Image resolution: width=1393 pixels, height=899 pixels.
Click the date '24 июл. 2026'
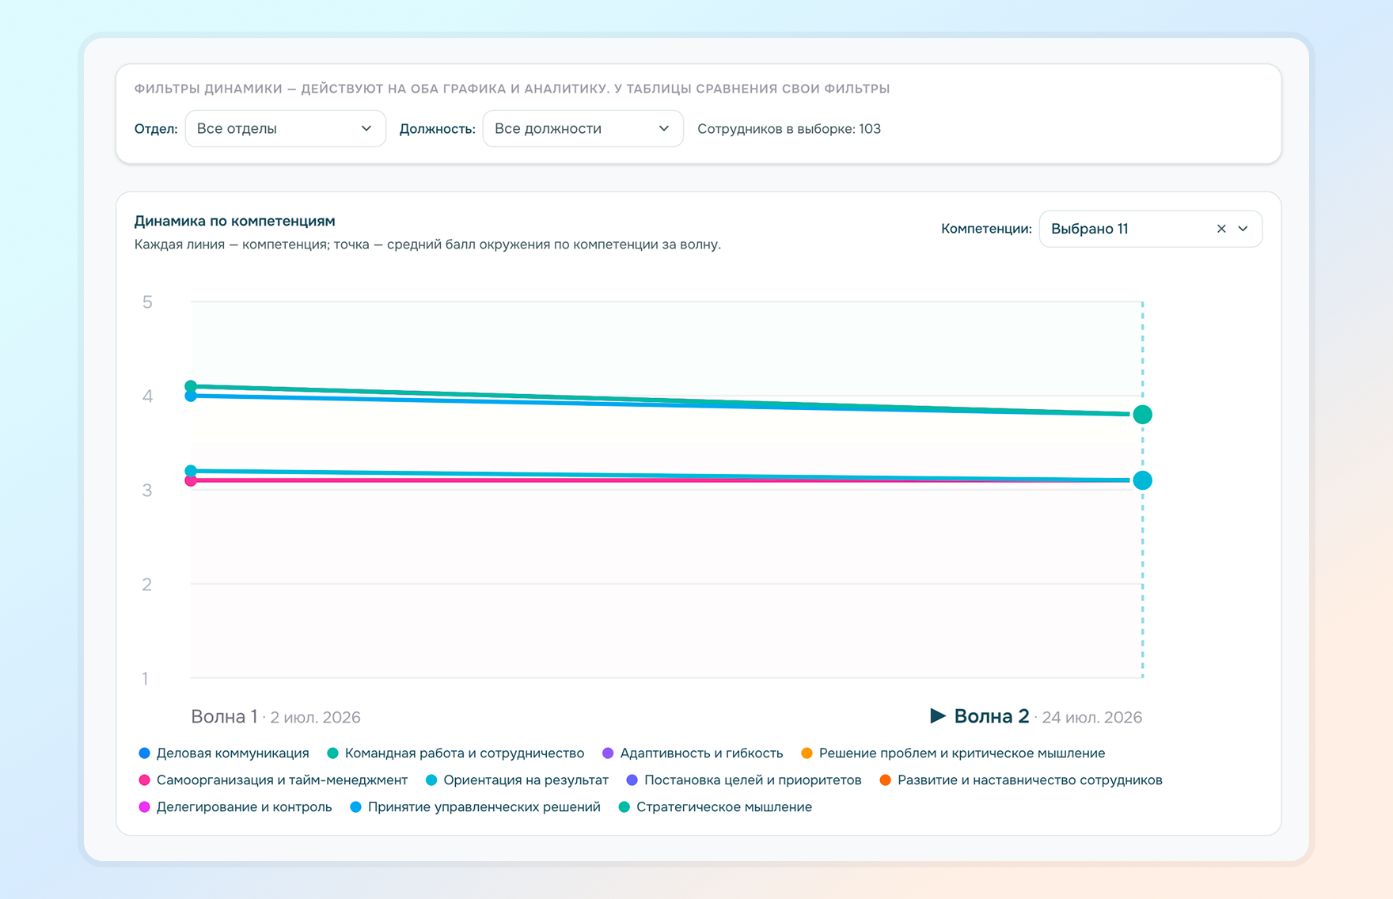coord(1092,717)
